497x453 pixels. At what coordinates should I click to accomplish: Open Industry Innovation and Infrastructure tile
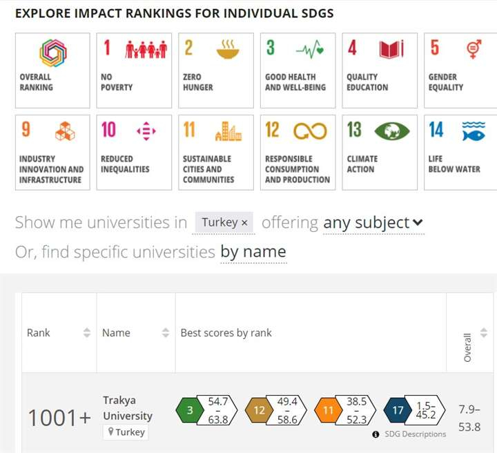[x=52, y=152]
